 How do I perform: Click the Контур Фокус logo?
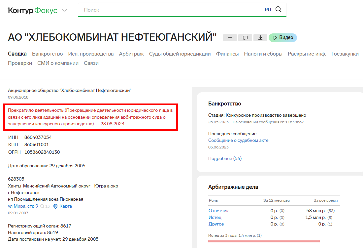click(33, 11)
